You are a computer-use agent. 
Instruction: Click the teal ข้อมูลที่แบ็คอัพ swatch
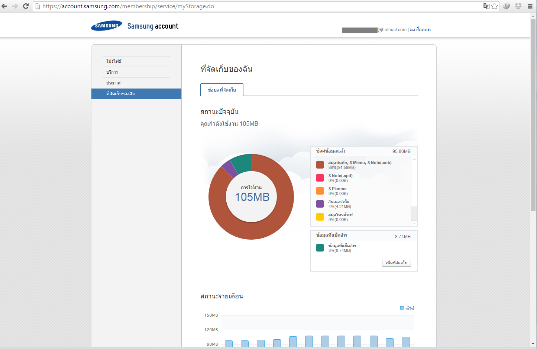pyautogui.click(x=320, y=248)
